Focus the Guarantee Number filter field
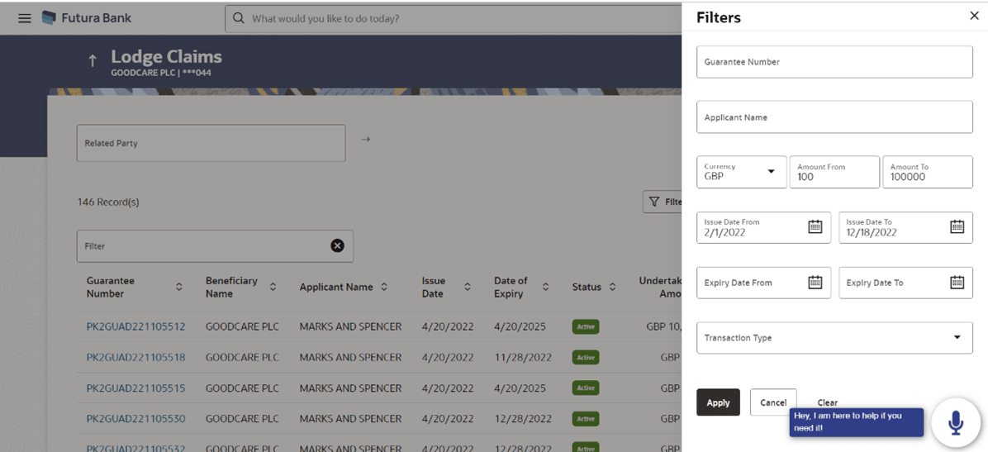 pos(834,62)
